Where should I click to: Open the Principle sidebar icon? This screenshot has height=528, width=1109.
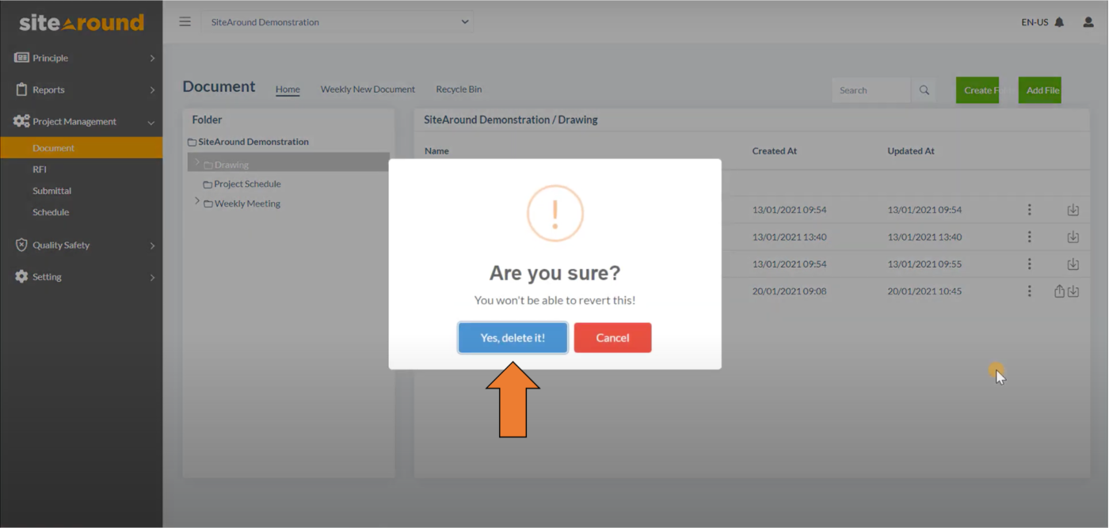(x=19, y=57)
